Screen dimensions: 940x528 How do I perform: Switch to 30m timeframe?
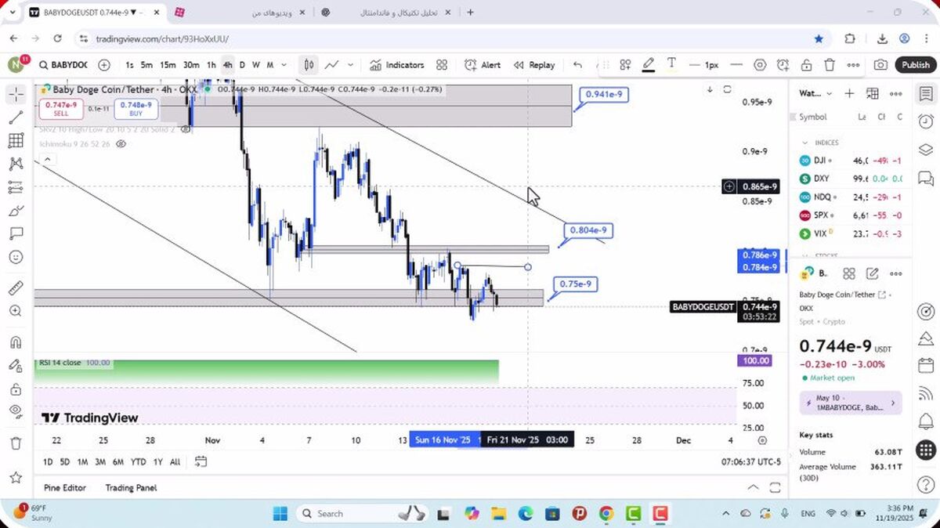[191, 65]
